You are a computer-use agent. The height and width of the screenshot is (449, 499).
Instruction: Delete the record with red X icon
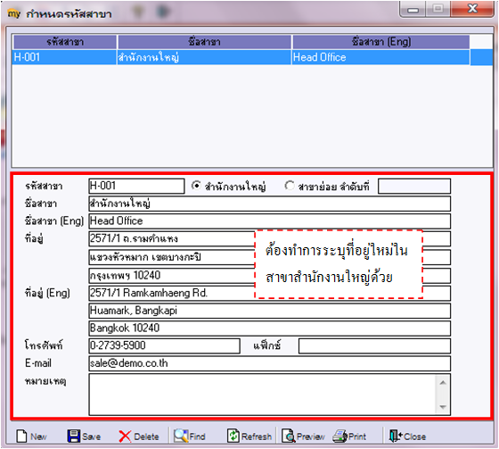pos(125,437)
